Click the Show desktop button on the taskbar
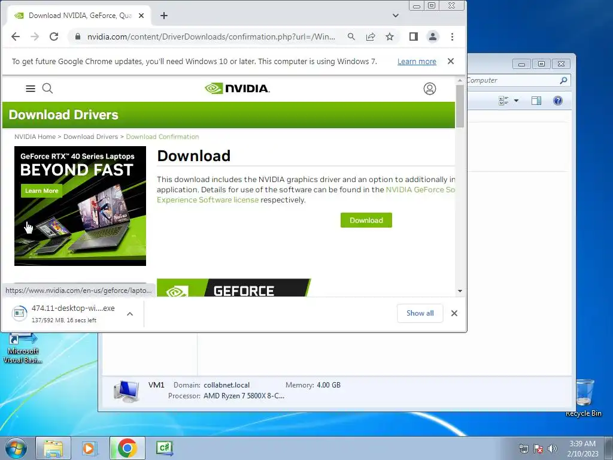This screenshot has height=460, width=613. [609, 448]
